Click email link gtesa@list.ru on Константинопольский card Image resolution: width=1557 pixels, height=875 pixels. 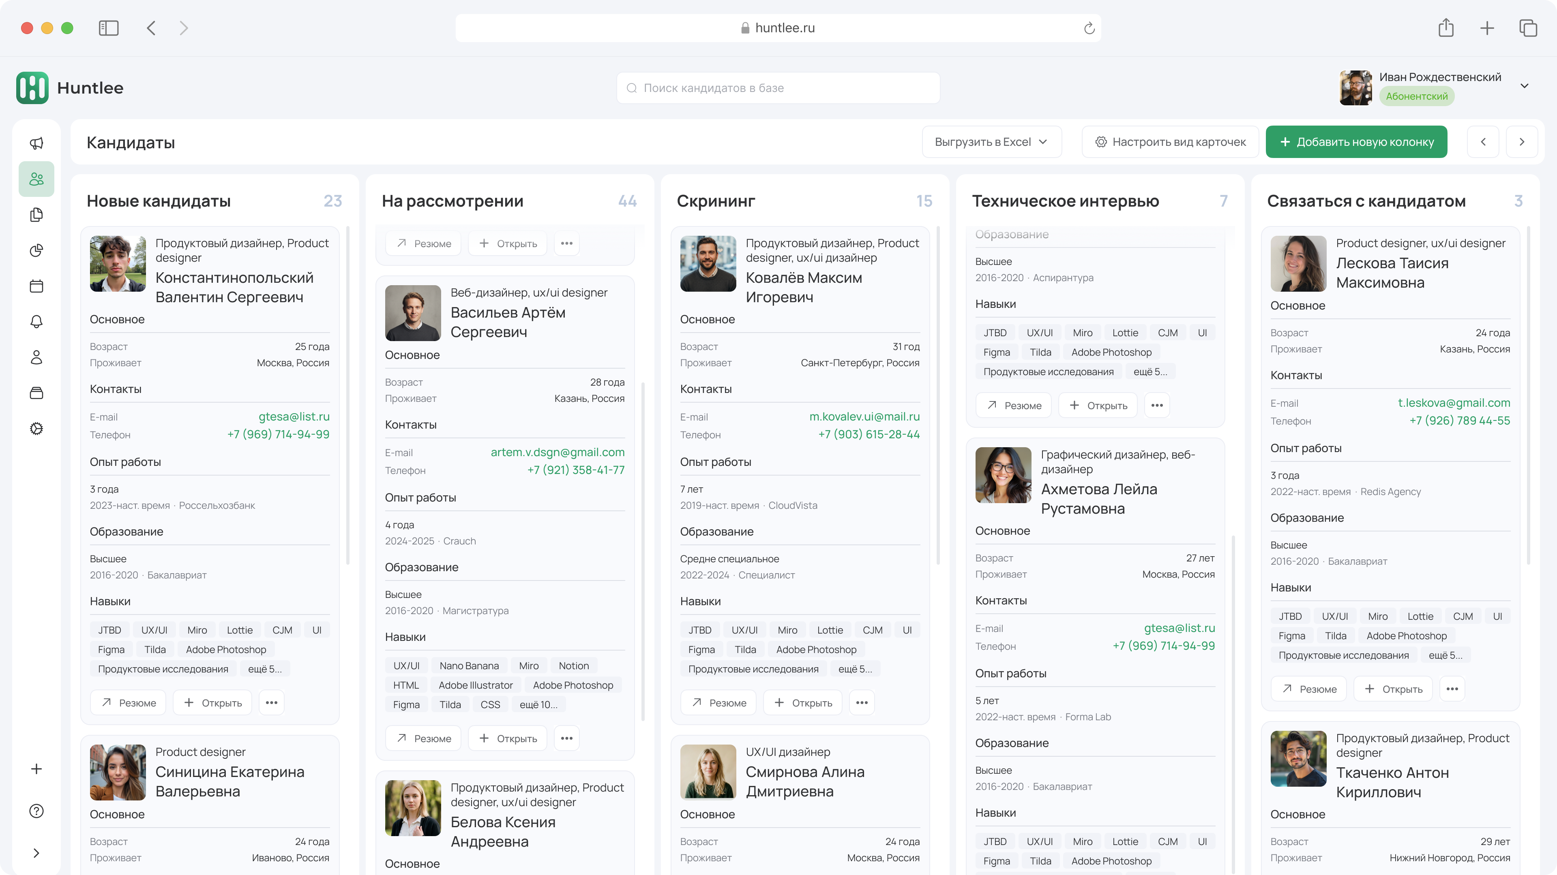click(294, 417)
